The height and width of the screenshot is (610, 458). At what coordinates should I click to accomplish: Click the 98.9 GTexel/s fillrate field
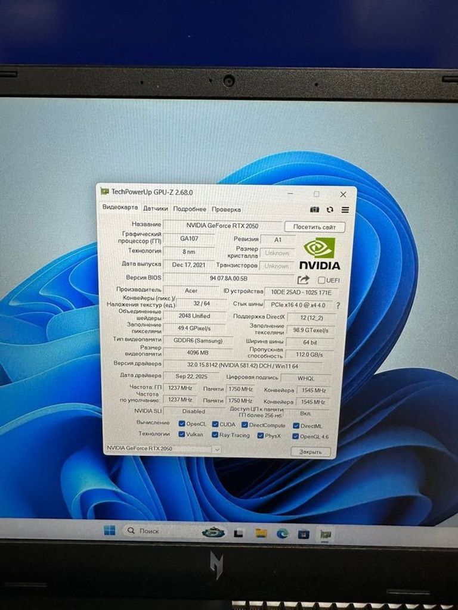(311, 330)
